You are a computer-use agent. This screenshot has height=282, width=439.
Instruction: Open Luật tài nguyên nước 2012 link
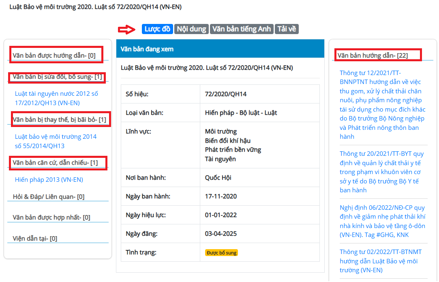(x=56, y=98)
